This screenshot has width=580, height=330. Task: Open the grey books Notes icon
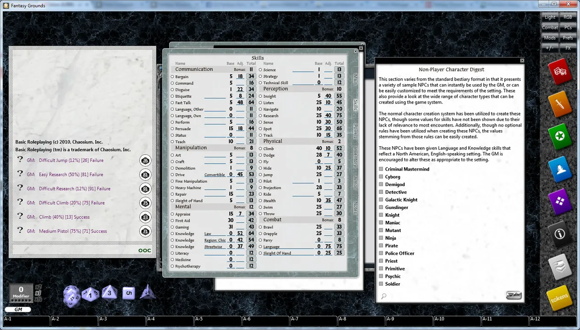[x=560, y=266]
